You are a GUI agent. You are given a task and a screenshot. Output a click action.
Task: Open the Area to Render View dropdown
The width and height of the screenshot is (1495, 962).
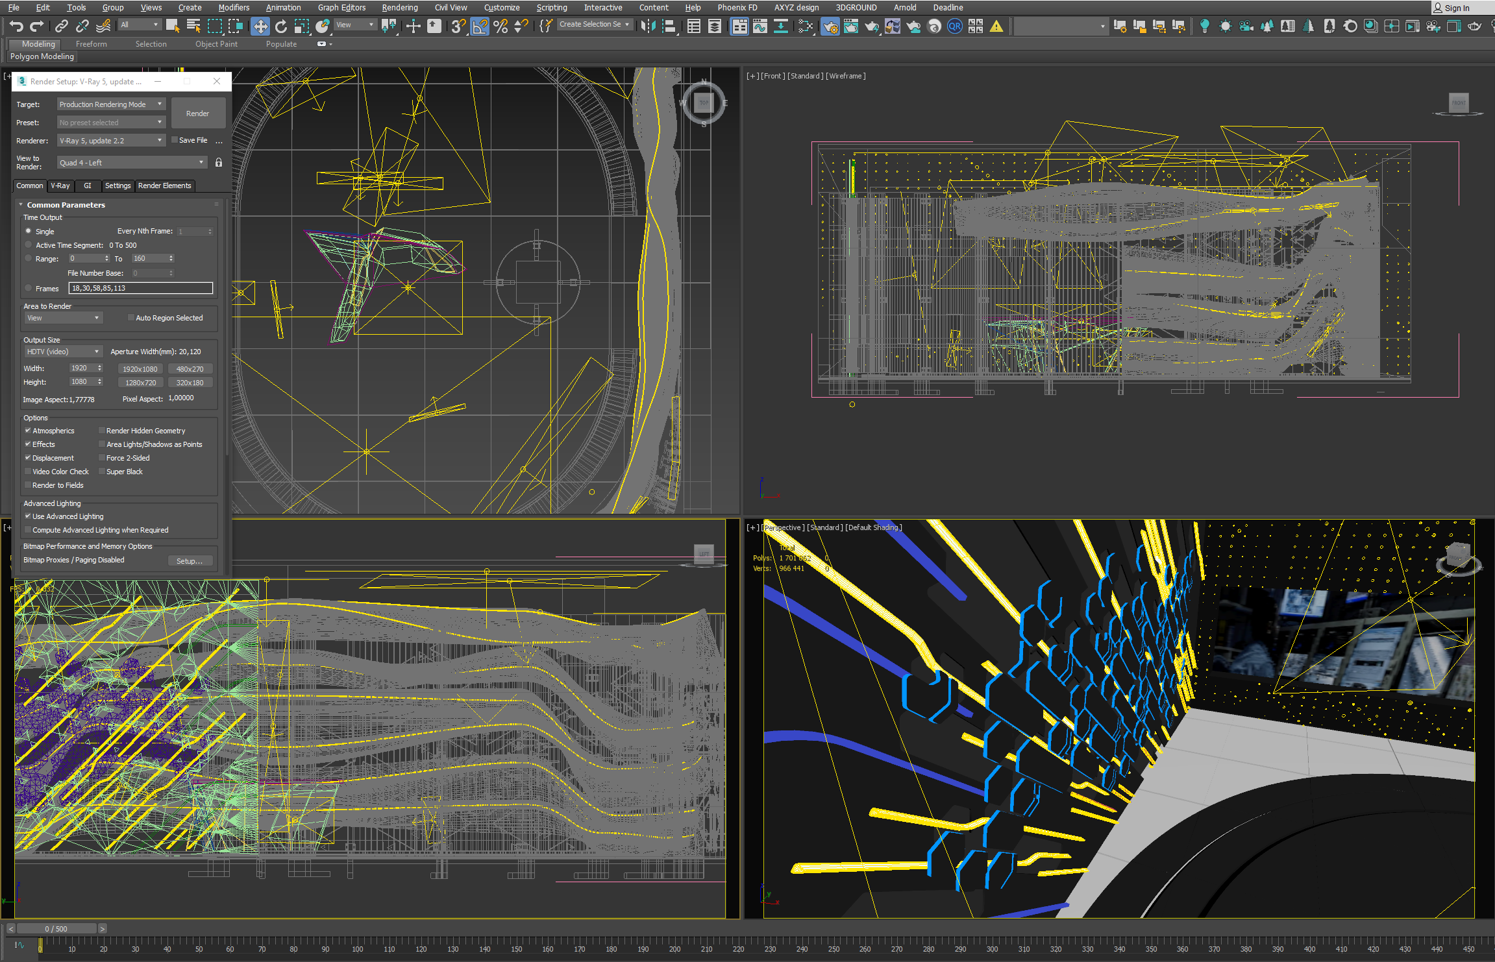coord(63,318)
